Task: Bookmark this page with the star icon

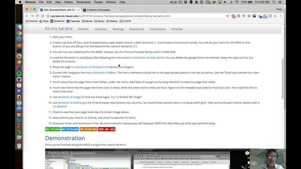Action: pyautogui.click(x=227, y=16)
